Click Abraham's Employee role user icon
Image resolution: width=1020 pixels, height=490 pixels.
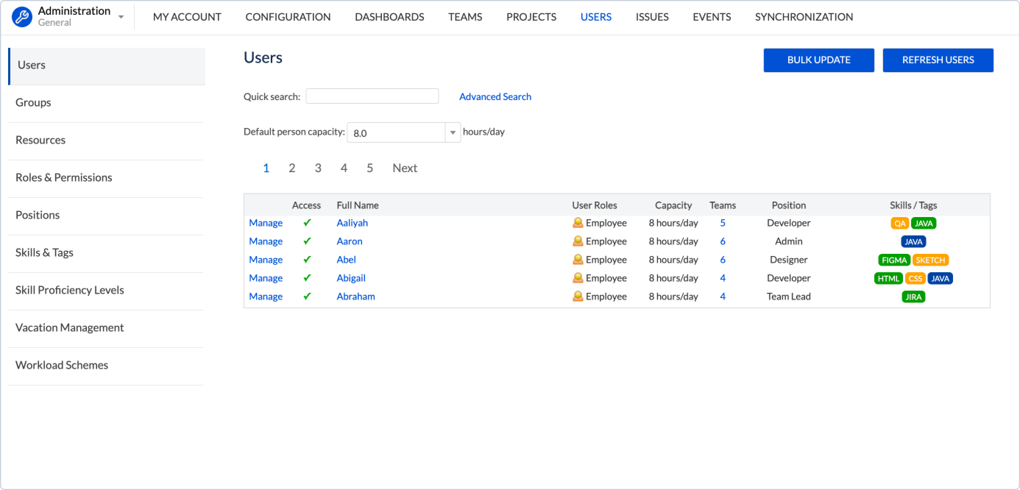[x=578, y=297]
